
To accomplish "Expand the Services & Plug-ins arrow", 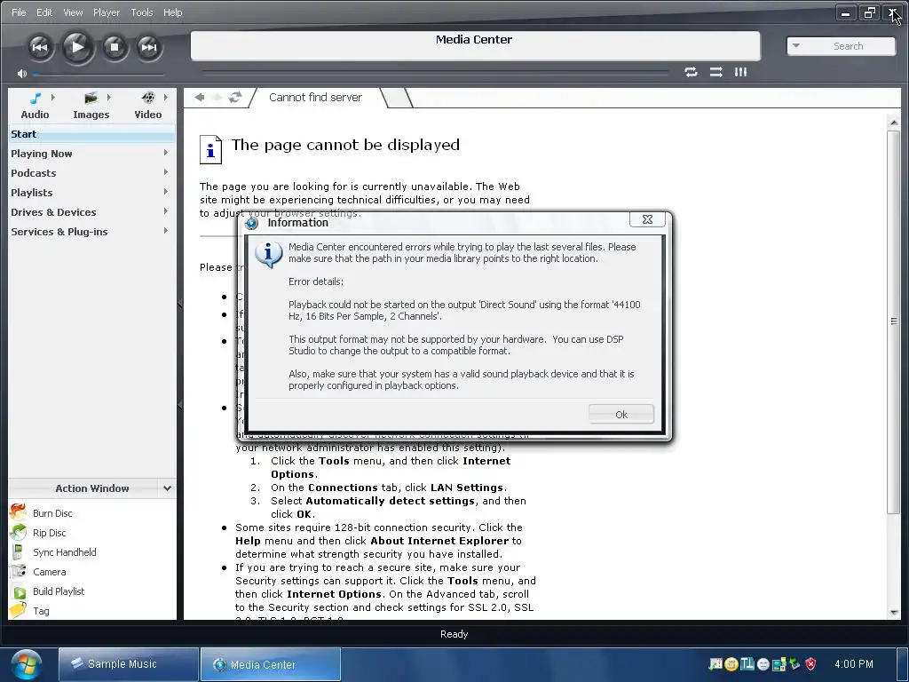I will click(x=166, y=231).
